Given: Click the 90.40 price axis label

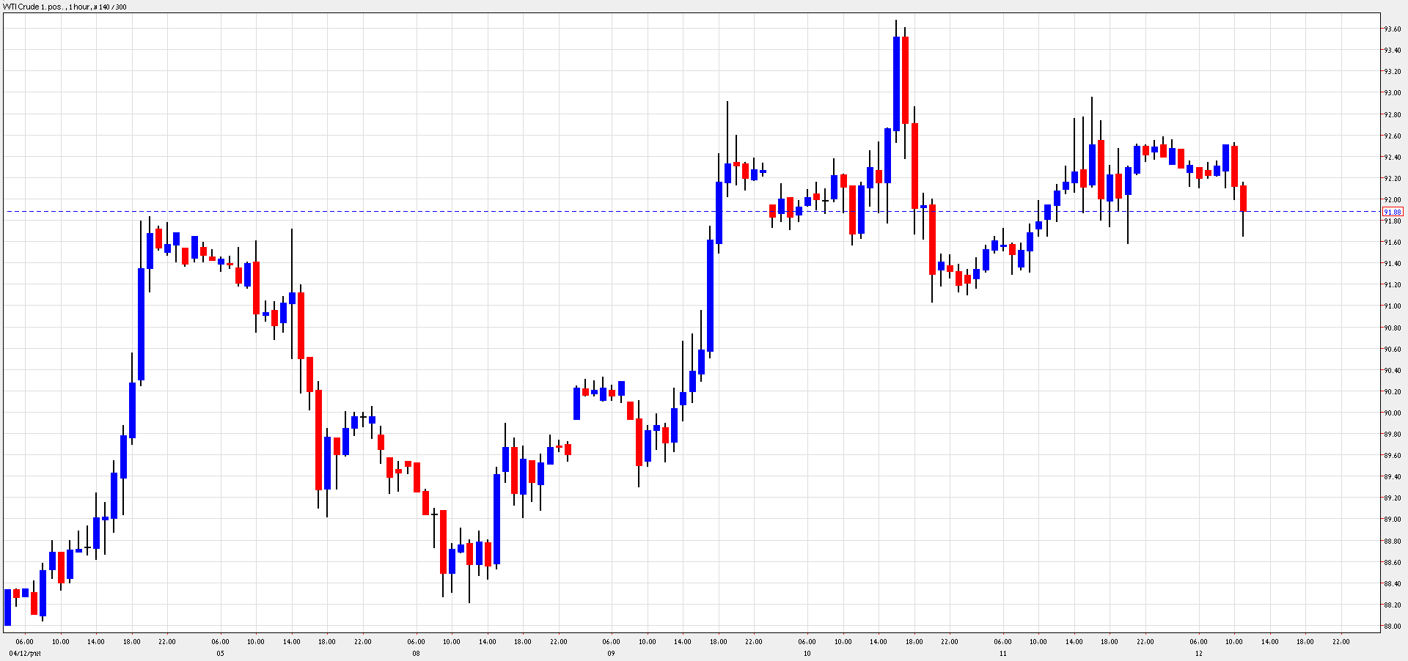Looking at the screenshot, I should coord(1392,371).
